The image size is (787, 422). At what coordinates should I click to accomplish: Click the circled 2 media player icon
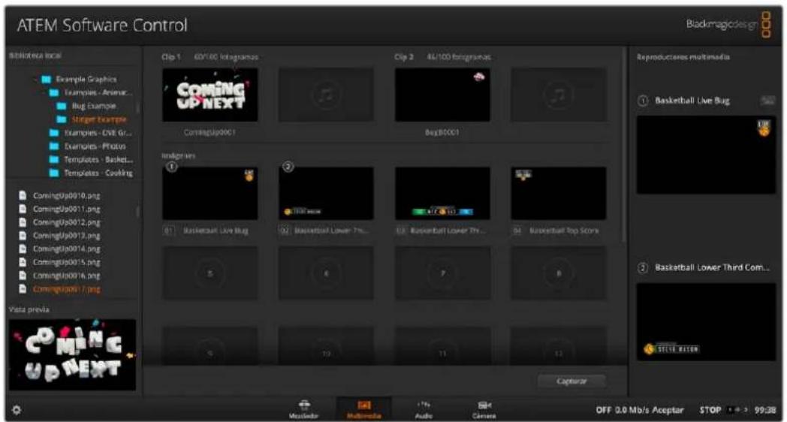643,267
